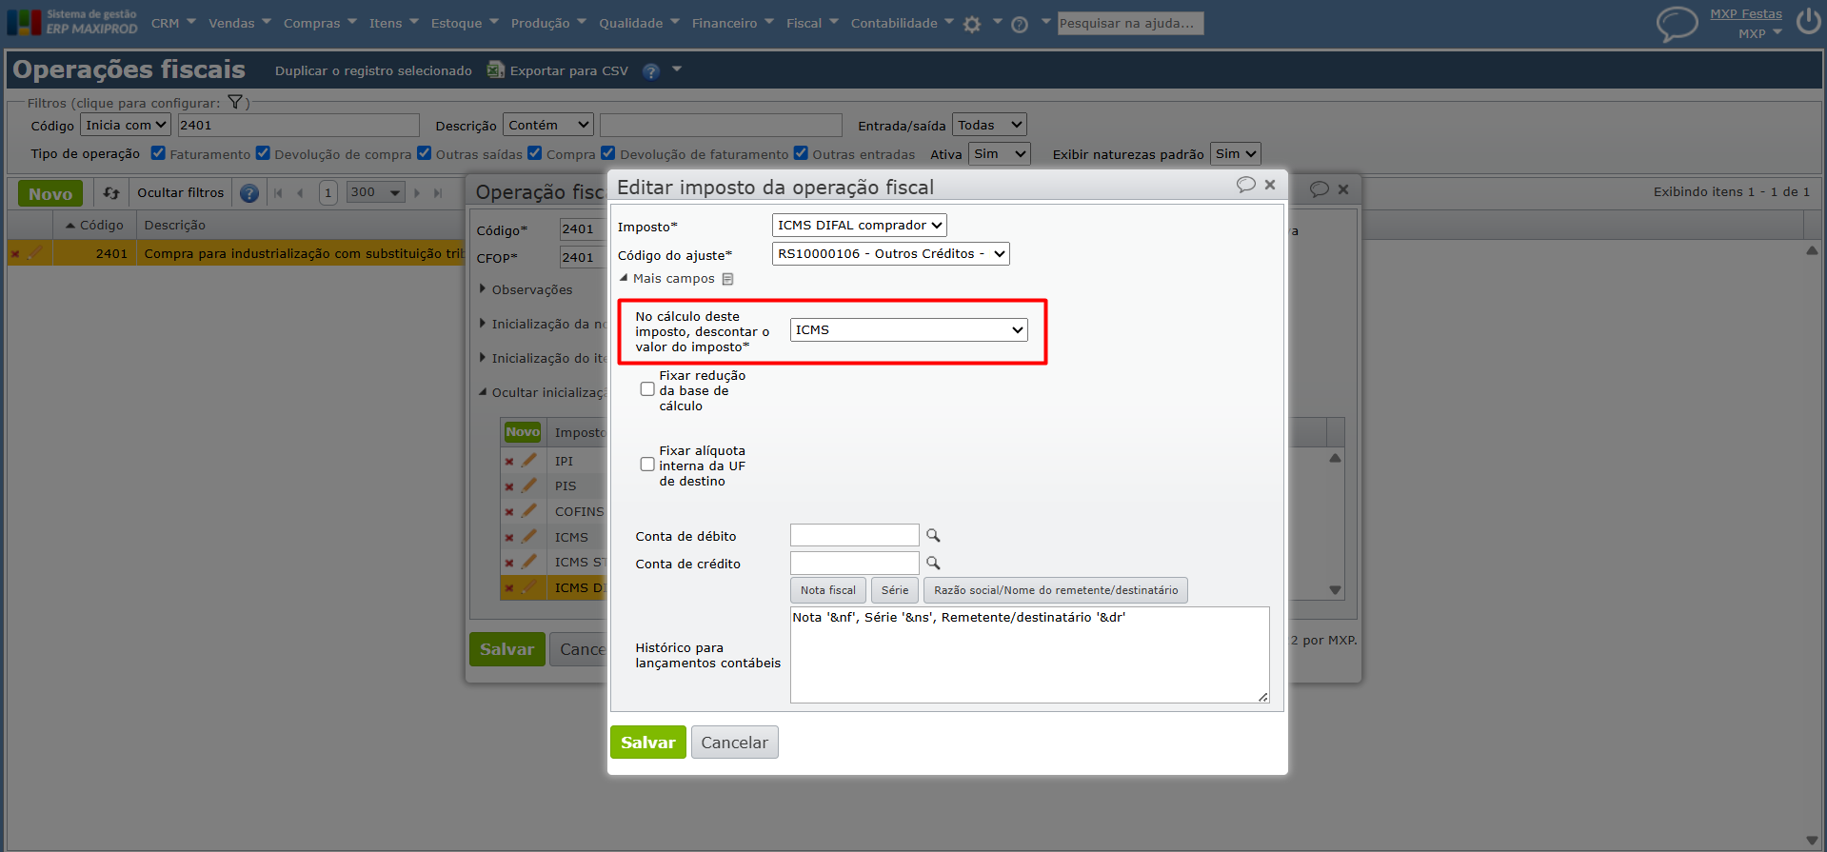This screenshot has width=1827, height=852.
Task: Close the Editar imposto dialog
Action: click(x=1270, y=185)
